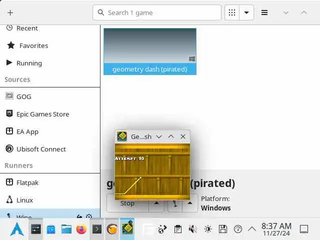Viewport: 320px width, 240px height.
Task: Open brightness settings tray icon
Action: tap(208, 229)
